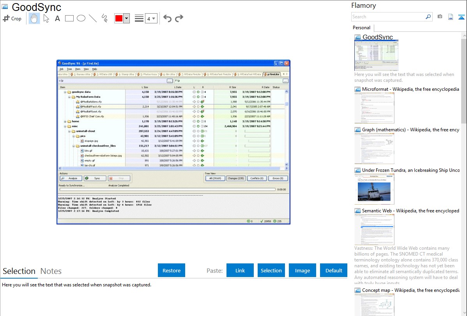Paste as Link button
Viewport: 467px width, 316px height.
pyautogui.click(x=240, y=270)
